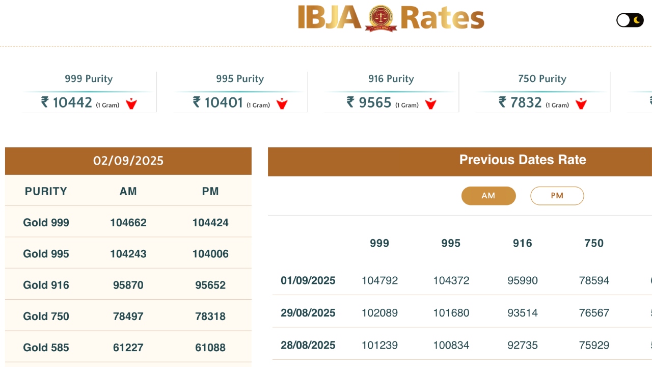Click the 01/09/2025 previous date row
This screenshot has width=652, height=367.
[308, 280]
